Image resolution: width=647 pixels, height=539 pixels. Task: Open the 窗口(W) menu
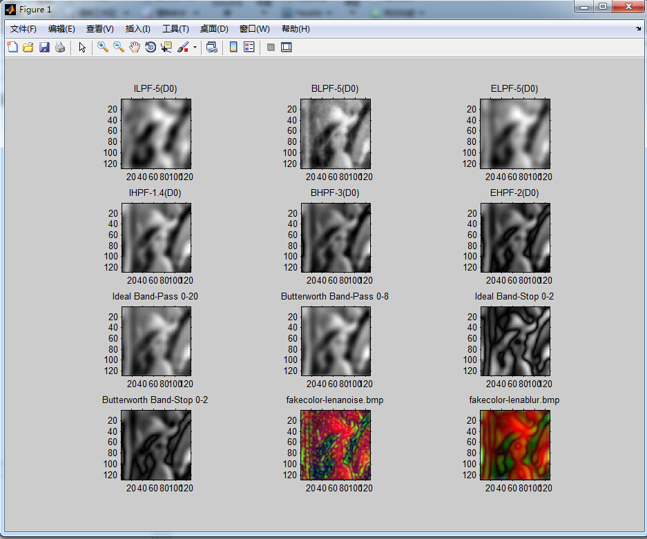[x=255, y=29]
